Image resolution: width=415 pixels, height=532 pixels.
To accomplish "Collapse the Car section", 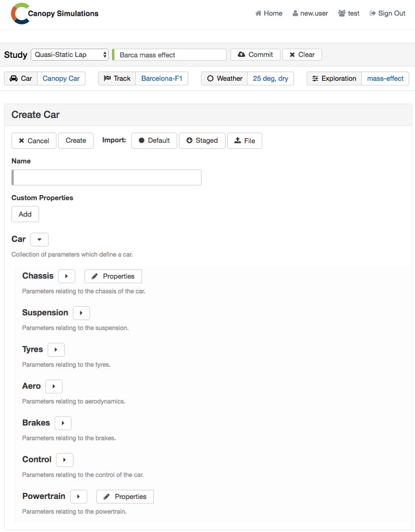I will pos(39,239).
